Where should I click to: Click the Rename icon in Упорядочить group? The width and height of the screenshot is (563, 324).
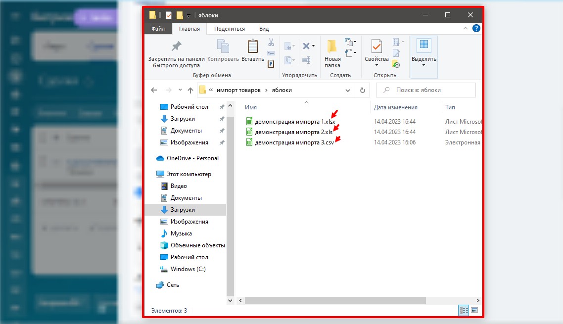306,60
